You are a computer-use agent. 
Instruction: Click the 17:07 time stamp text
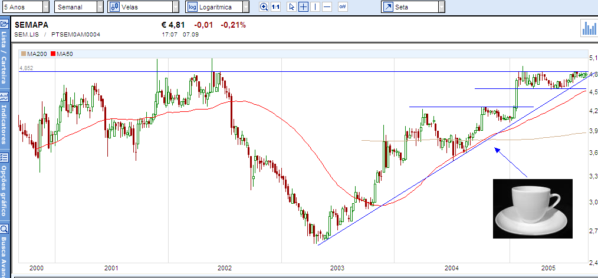point(169,35)
